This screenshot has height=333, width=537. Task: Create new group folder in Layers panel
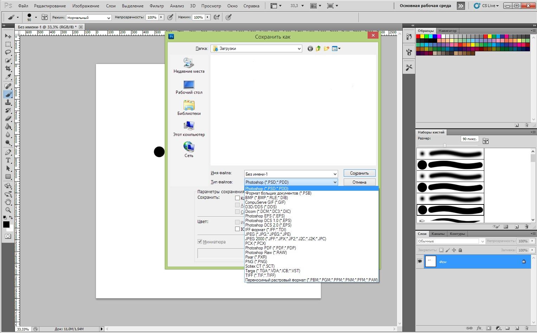click(507, 328)
